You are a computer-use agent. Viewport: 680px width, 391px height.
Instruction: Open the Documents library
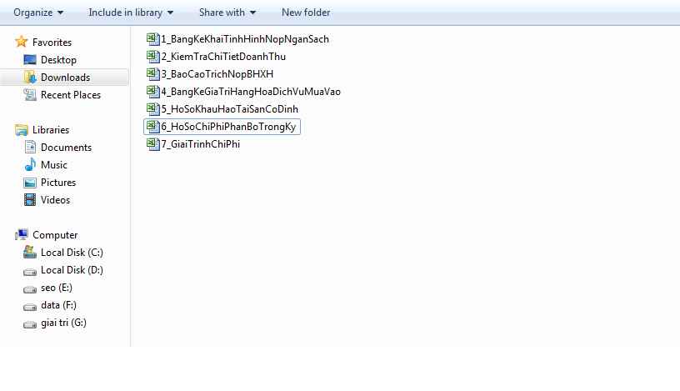click(x=66, y=148)
